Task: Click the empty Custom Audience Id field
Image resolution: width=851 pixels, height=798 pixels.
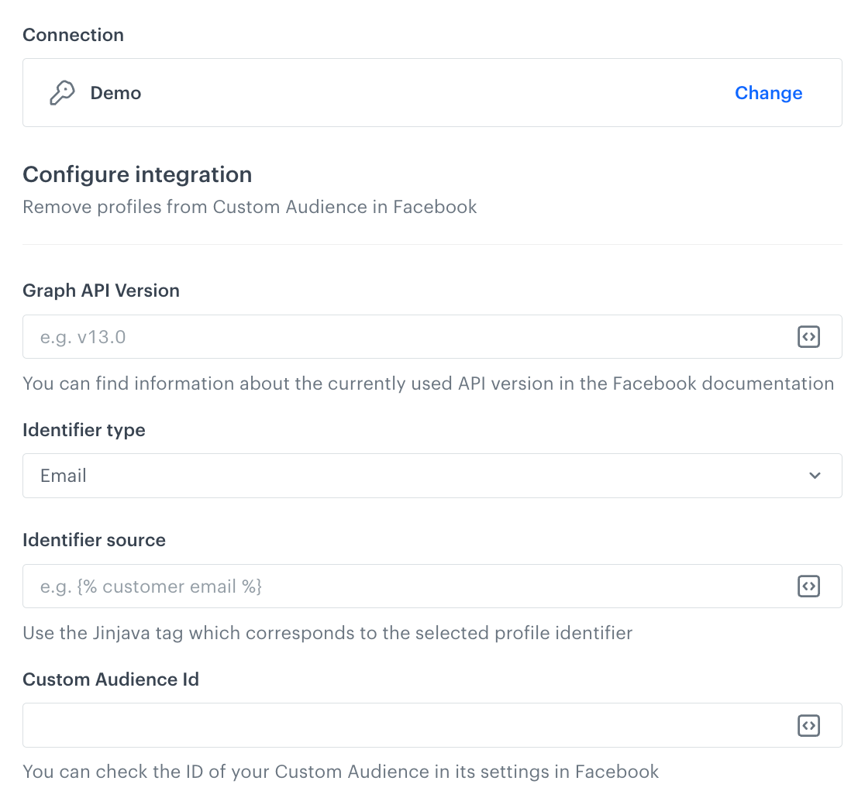Action: [310, 725]
